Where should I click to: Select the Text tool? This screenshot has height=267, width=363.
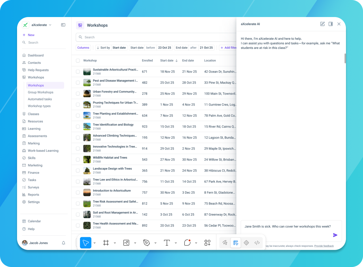[x=167, y=243]
